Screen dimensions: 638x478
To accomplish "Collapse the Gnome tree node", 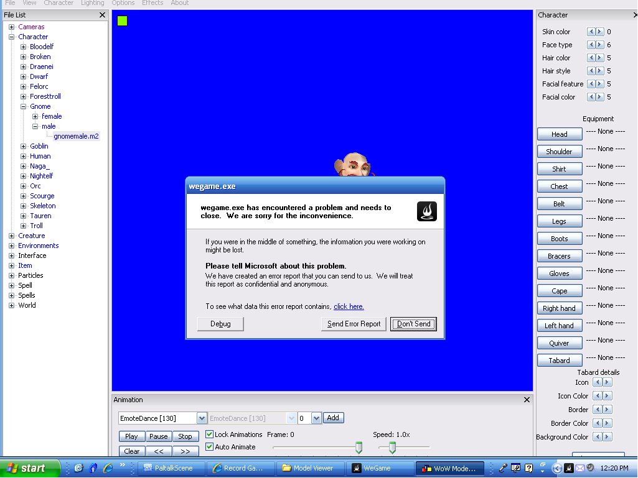I will (23, 106).
